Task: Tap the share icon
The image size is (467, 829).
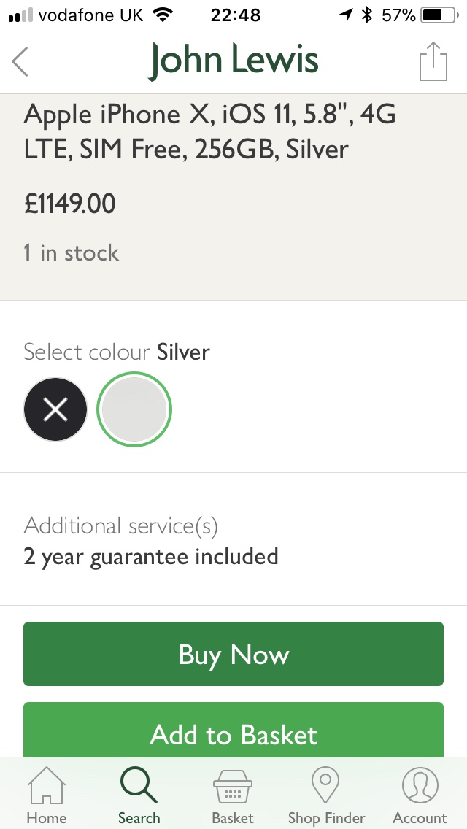Action: (x=433, y=61)
